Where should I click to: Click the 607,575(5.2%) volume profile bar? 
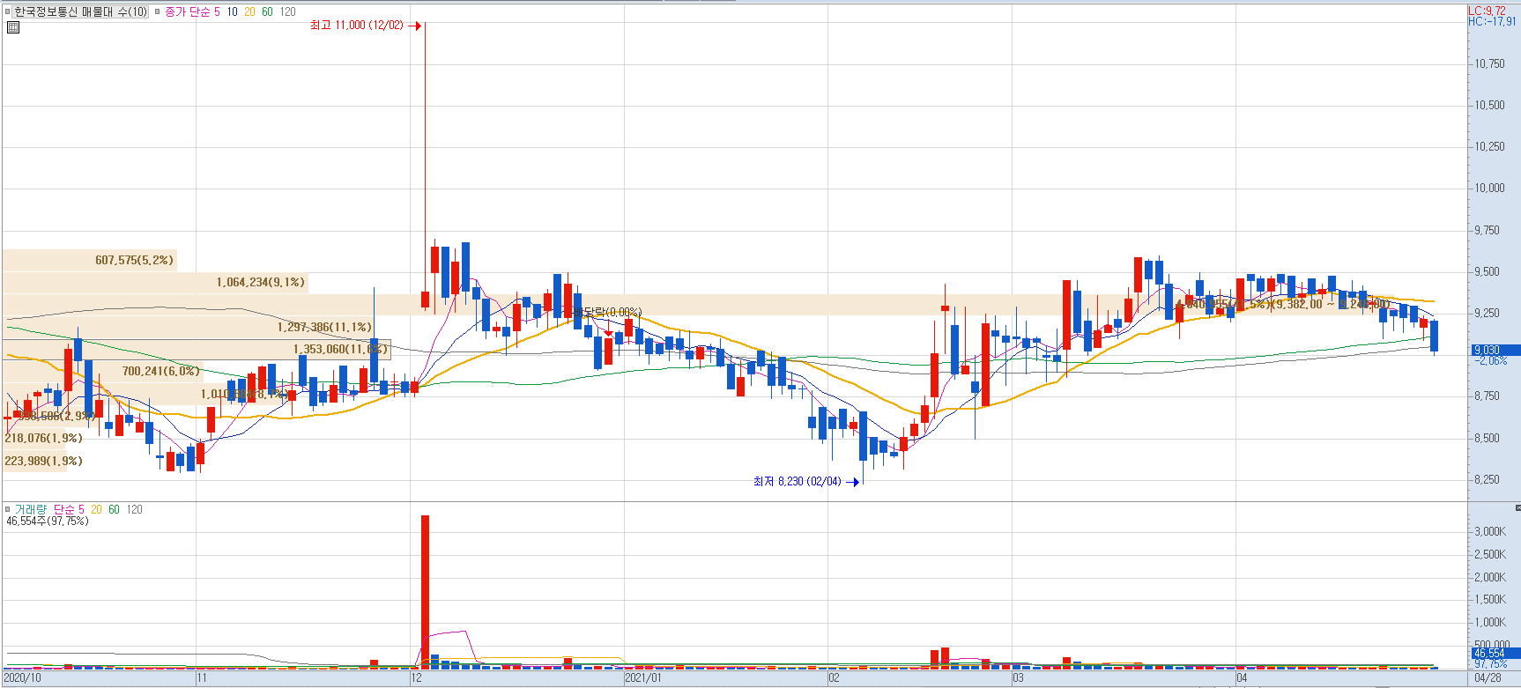pos(89,260)
